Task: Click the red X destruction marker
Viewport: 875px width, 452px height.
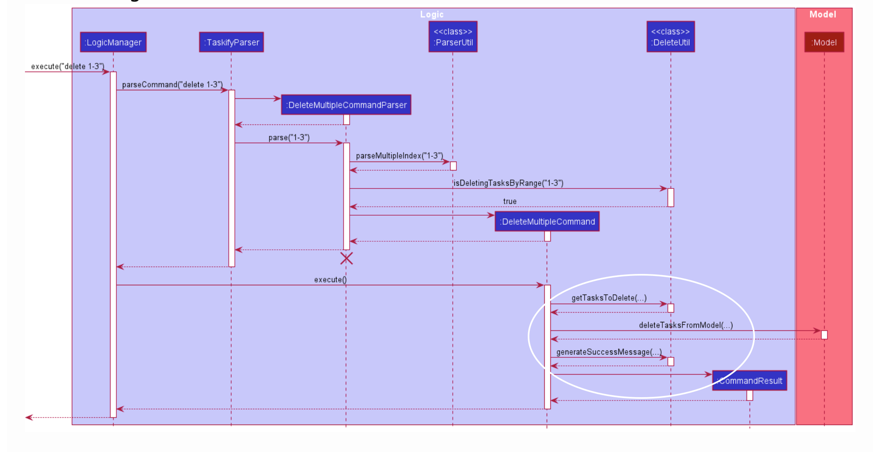Action: [x=346, y=258]
